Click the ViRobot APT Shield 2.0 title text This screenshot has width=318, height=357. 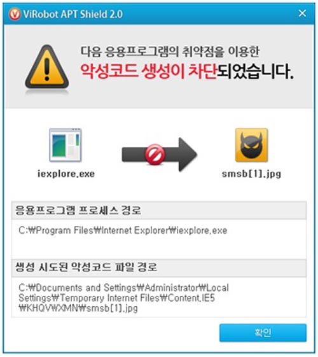(73, 15)
